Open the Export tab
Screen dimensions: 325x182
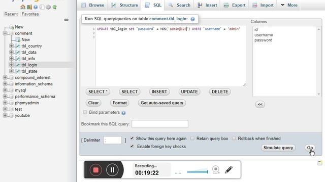tap(235, 5)
